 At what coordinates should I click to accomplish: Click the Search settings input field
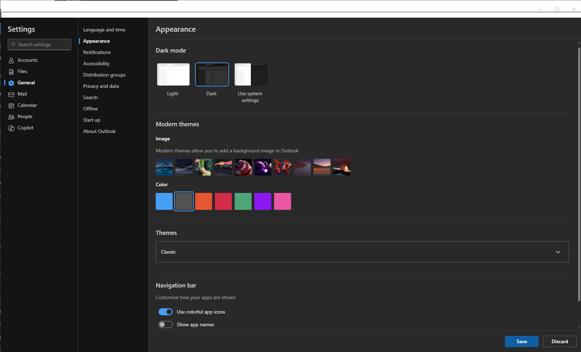point(39,44)
